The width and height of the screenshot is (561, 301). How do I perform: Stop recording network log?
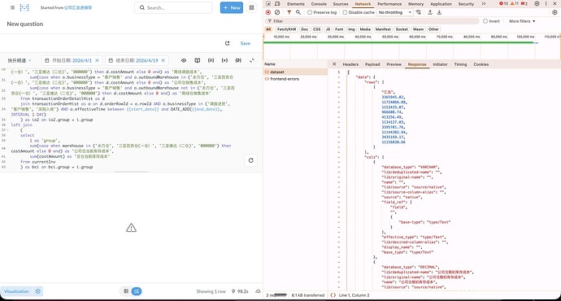(x=268, y=12)
